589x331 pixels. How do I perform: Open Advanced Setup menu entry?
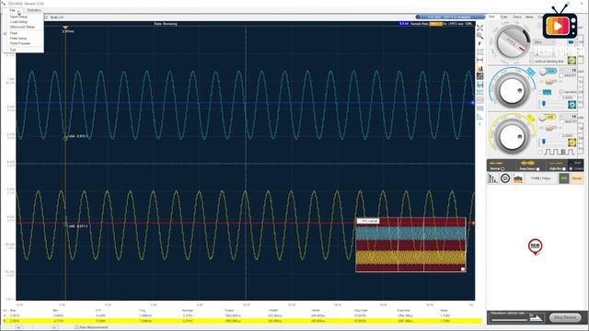pyautogui.click(x=22, y=27)
